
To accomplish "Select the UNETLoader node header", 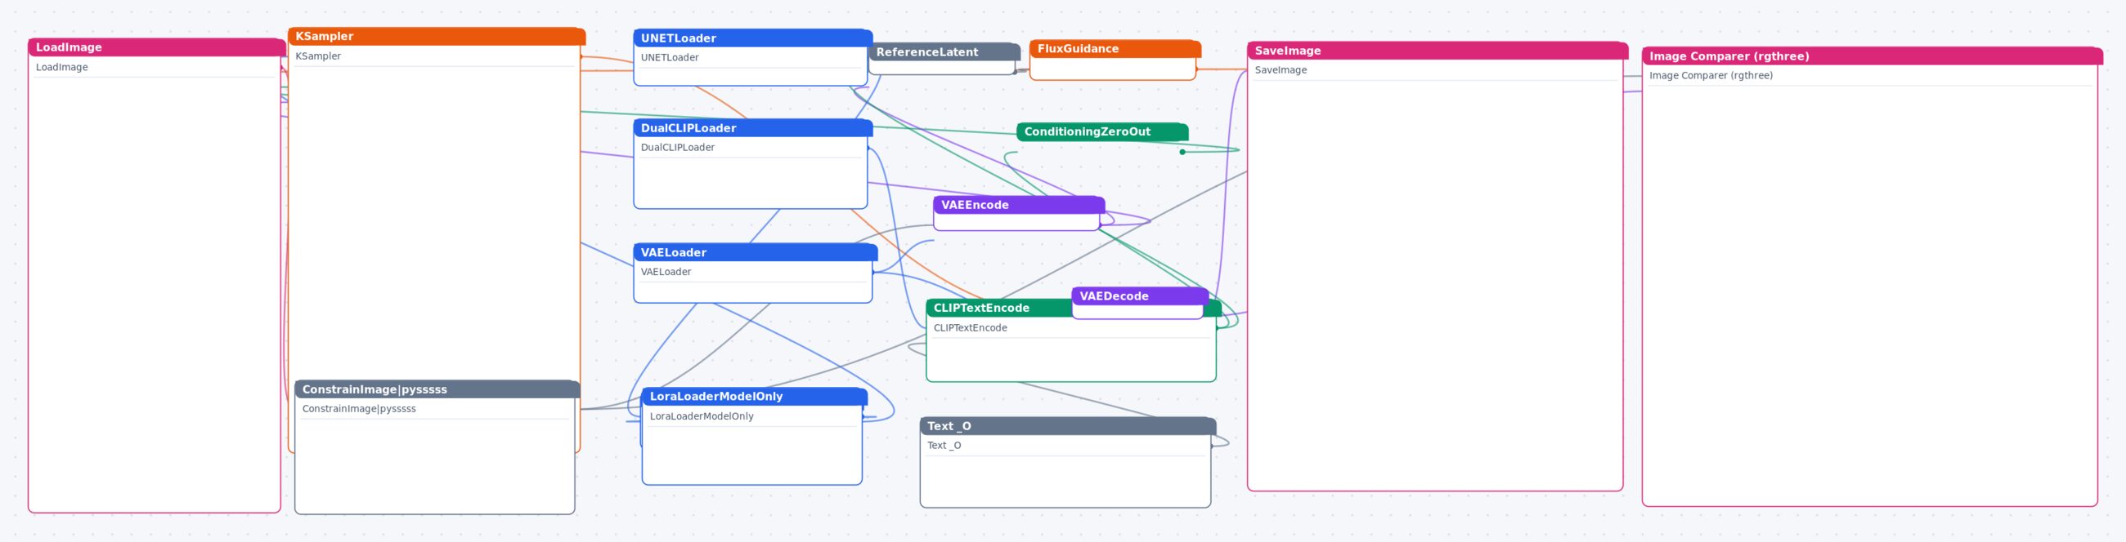I will (752, 38).
